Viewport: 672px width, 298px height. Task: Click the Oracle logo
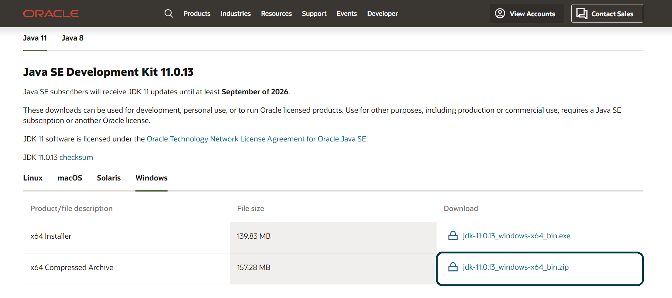point(51,14)
